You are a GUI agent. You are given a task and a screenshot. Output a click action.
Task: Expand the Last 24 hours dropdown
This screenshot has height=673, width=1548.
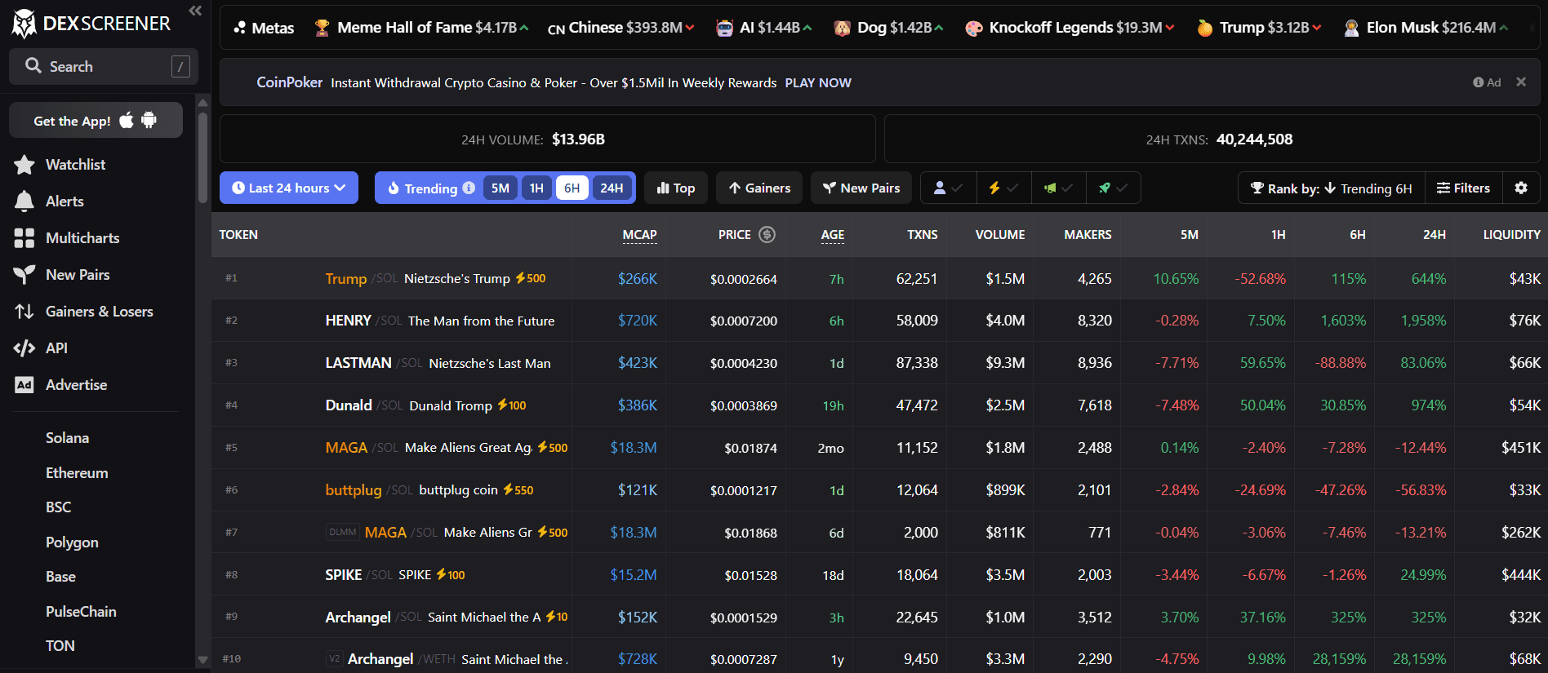pos(289,188)
